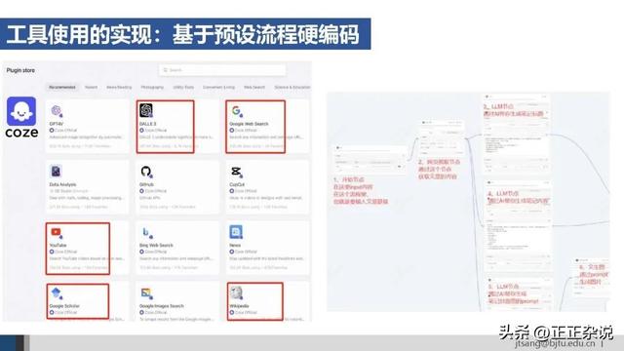Click the CapCut plugin icon
This screenshot has width=624, height=351.
coord(236,172)
